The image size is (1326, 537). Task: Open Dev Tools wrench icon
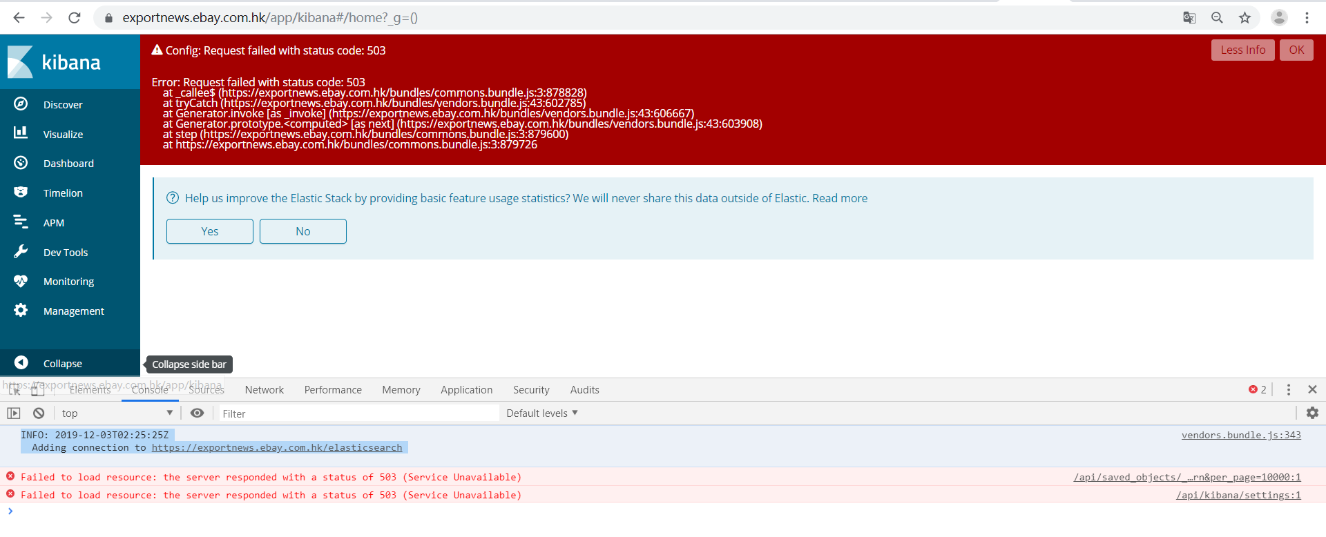[x=21, y=252]
